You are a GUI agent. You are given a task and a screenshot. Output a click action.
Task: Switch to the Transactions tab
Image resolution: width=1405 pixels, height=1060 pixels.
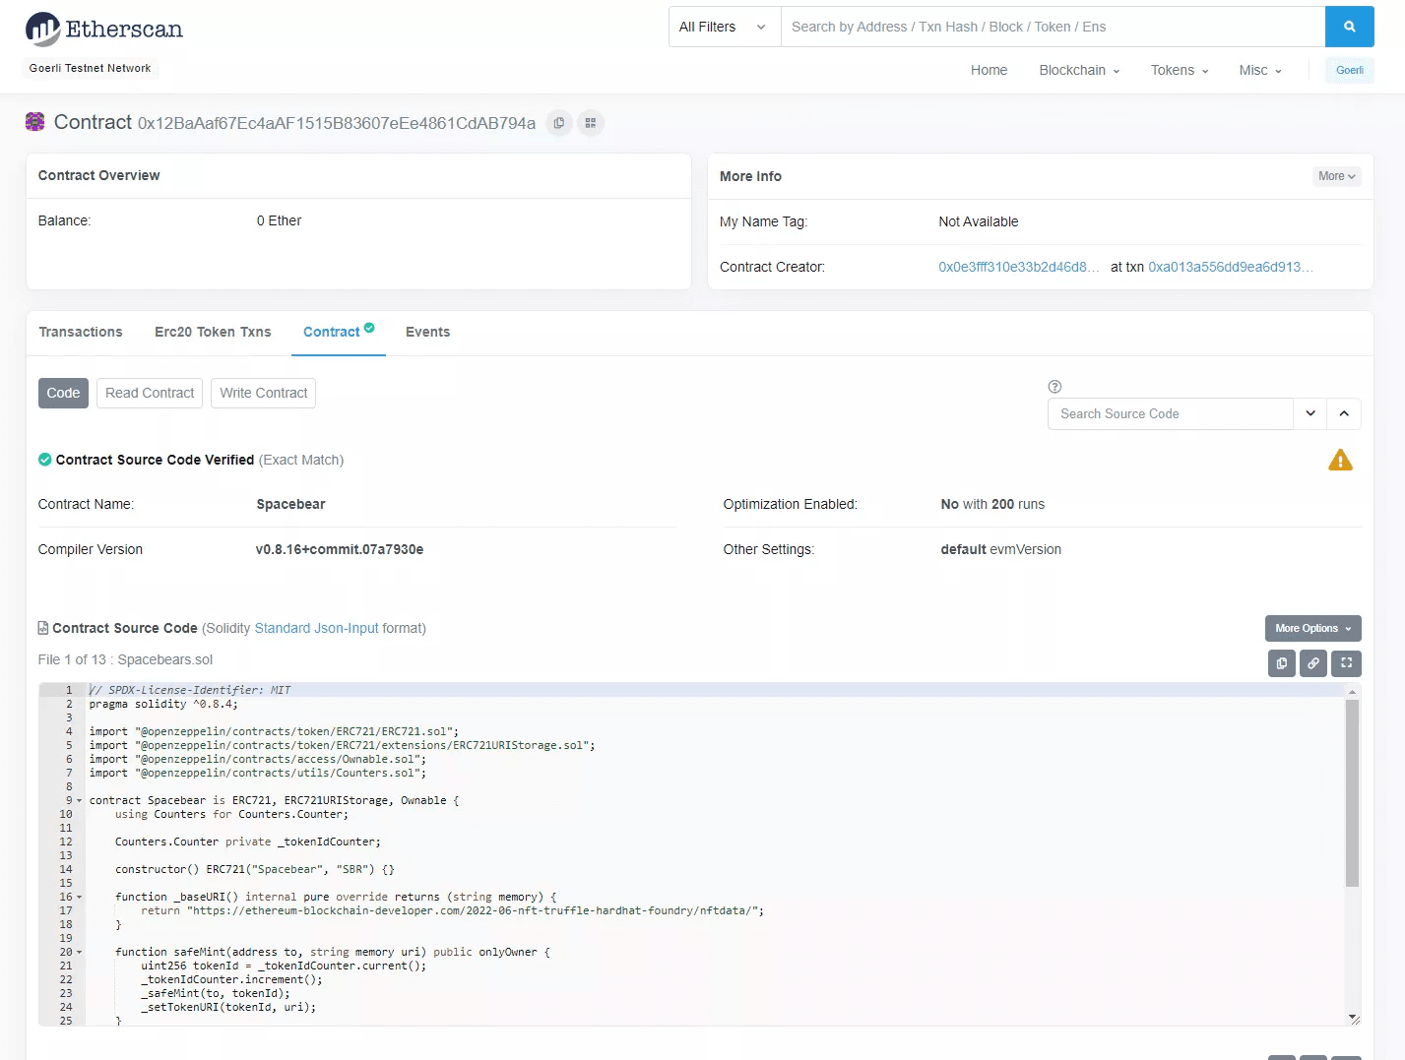pyautogui.click(x=81, y=332)
